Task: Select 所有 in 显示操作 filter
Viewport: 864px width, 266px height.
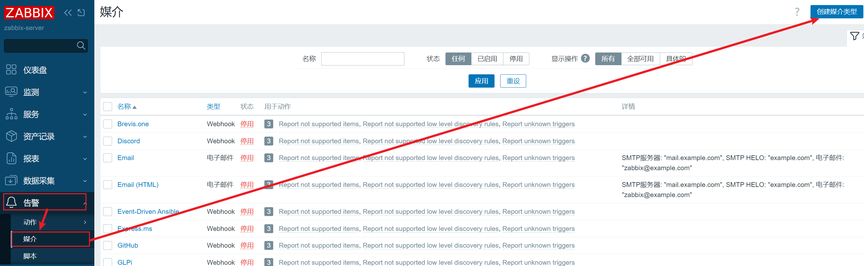Action: click(608, 59)
